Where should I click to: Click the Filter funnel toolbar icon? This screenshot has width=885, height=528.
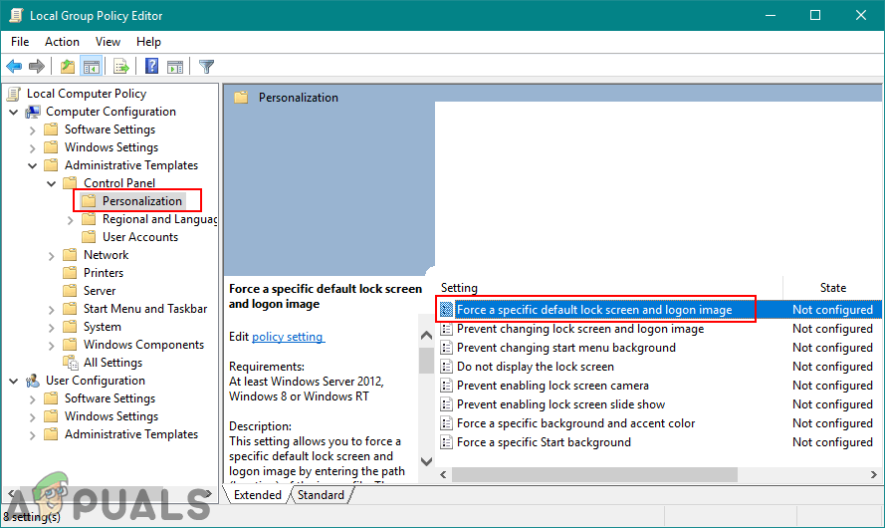207,67
